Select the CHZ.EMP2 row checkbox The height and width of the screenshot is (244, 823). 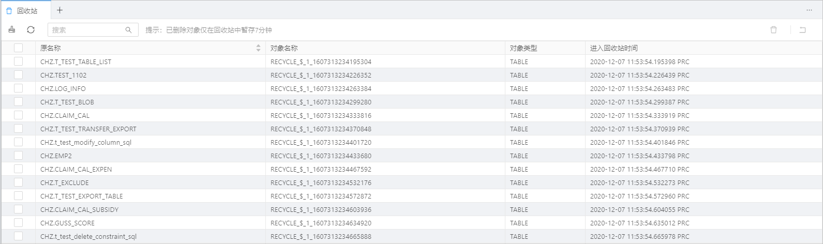click(19, 156)
